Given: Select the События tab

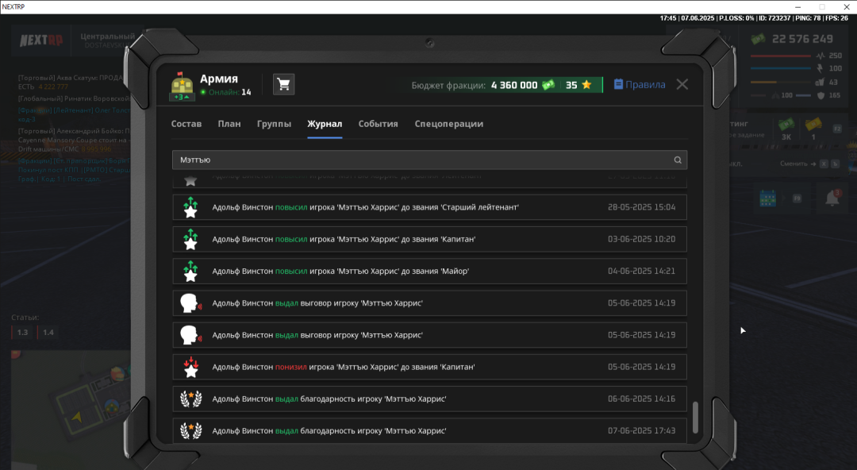Looking at the screenshot, I should pos(378,124).
